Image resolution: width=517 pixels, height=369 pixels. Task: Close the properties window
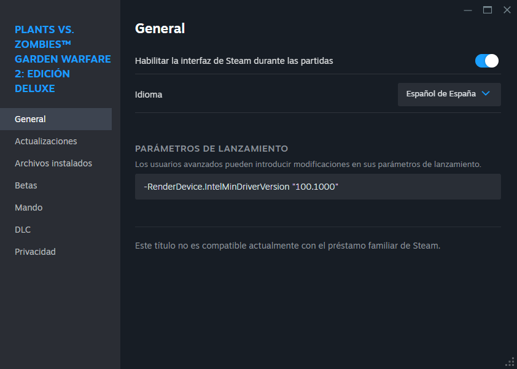507,10
